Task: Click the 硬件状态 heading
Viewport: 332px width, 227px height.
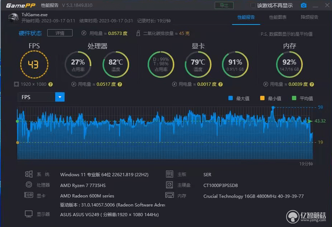Action: 30,33
